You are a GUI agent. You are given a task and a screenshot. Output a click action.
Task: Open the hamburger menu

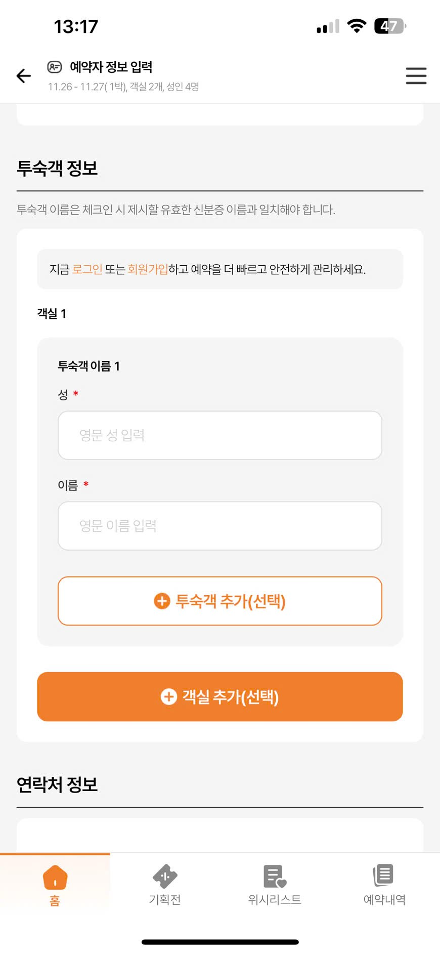click(416, 76)
